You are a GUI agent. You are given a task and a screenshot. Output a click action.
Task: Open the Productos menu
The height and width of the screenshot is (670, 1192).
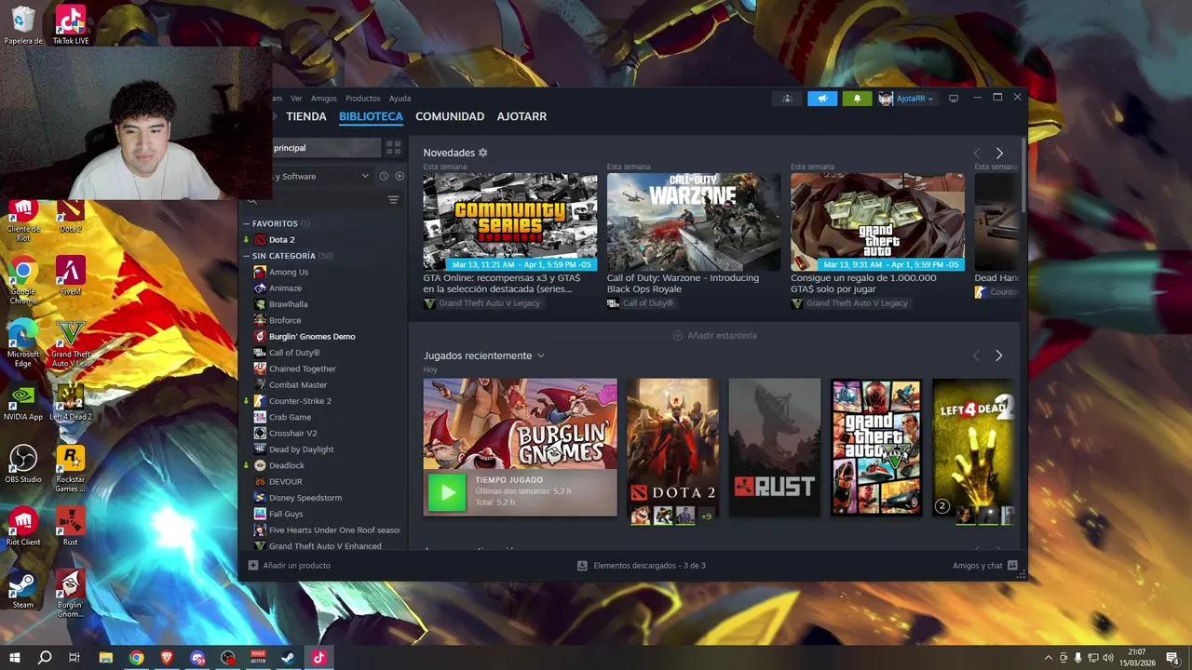[363, 98]
